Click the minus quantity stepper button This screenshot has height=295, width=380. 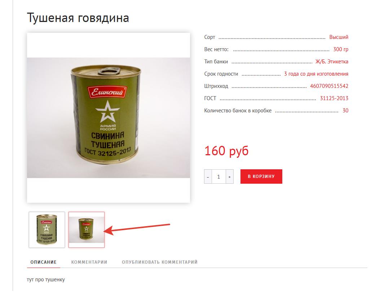208,176
